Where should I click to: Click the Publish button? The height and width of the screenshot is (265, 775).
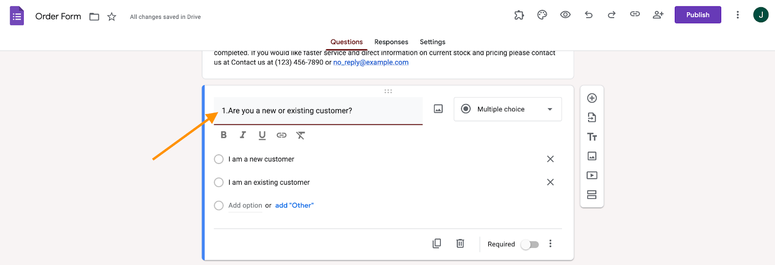(697, 15)
